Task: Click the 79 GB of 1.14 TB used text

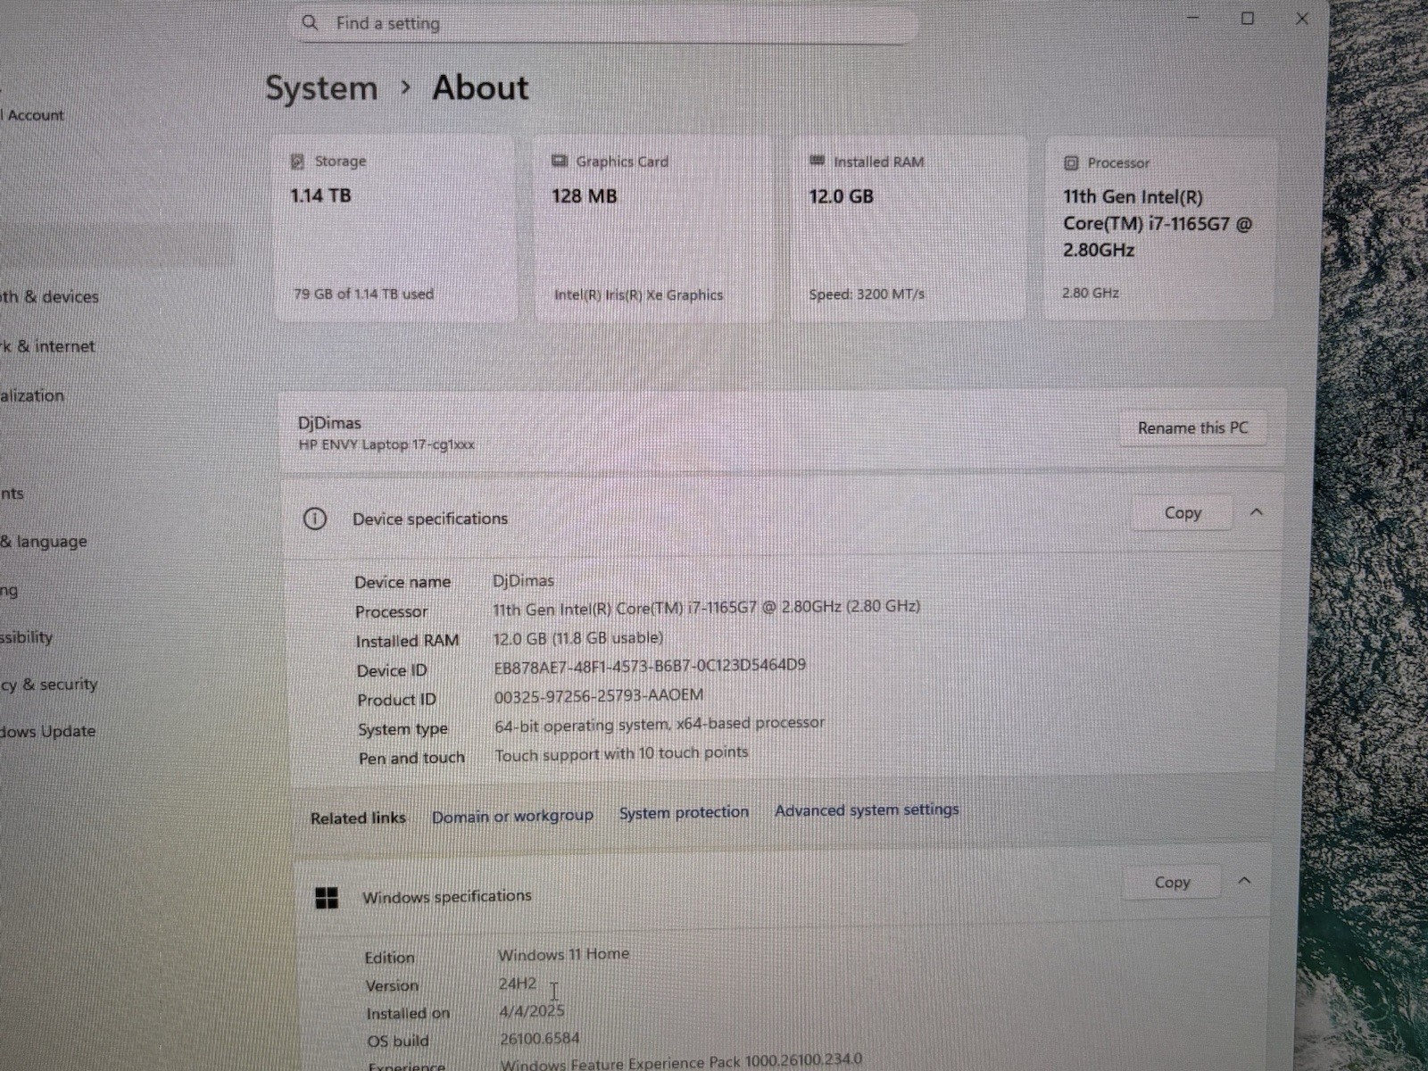Action: coord(363,294)
